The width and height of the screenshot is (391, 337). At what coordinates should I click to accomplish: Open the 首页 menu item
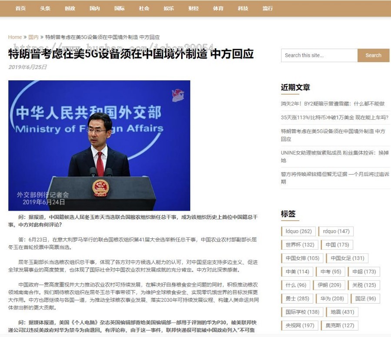point(20,8)
